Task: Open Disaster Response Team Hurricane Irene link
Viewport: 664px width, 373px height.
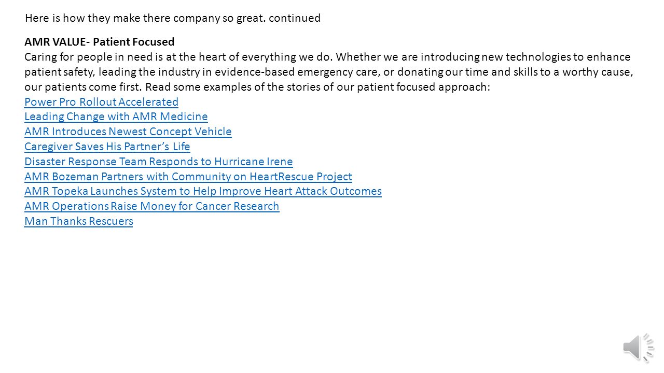Action: (158, 162)
